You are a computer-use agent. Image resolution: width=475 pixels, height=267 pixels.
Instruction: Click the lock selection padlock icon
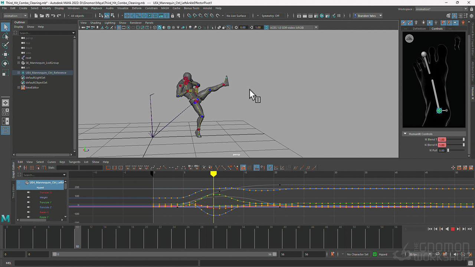173,16
